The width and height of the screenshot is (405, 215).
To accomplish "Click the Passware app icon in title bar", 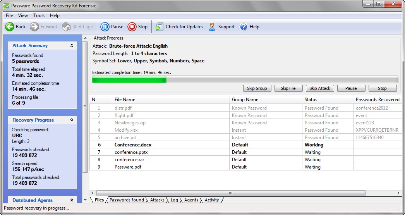I will [6, 6].
